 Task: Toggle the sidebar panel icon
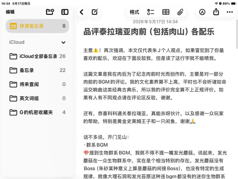click(x=65, y=12)
